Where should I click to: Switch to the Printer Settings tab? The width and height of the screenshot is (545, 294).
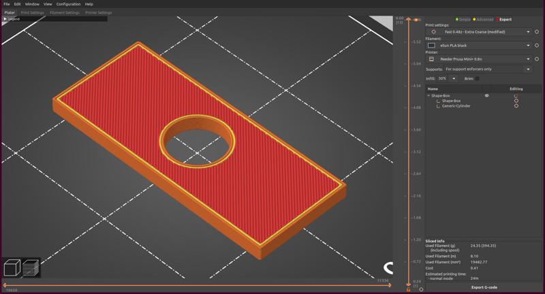tap(99, 12)
